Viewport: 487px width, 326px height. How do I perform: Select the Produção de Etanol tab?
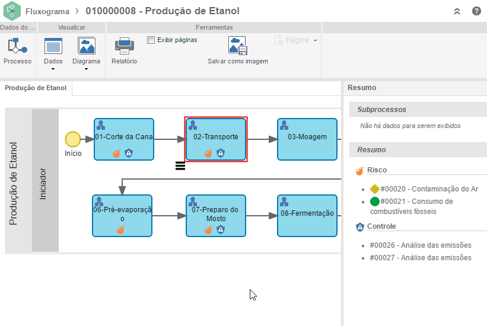point(36,88)
